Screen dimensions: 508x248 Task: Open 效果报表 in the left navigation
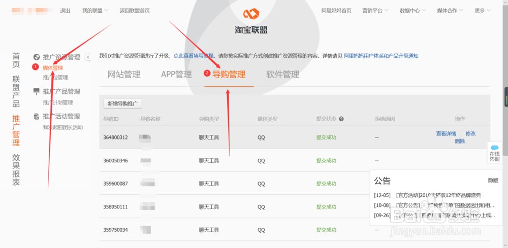click(16, 170)
